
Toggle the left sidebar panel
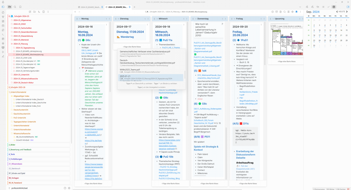(x=3, y=7)
